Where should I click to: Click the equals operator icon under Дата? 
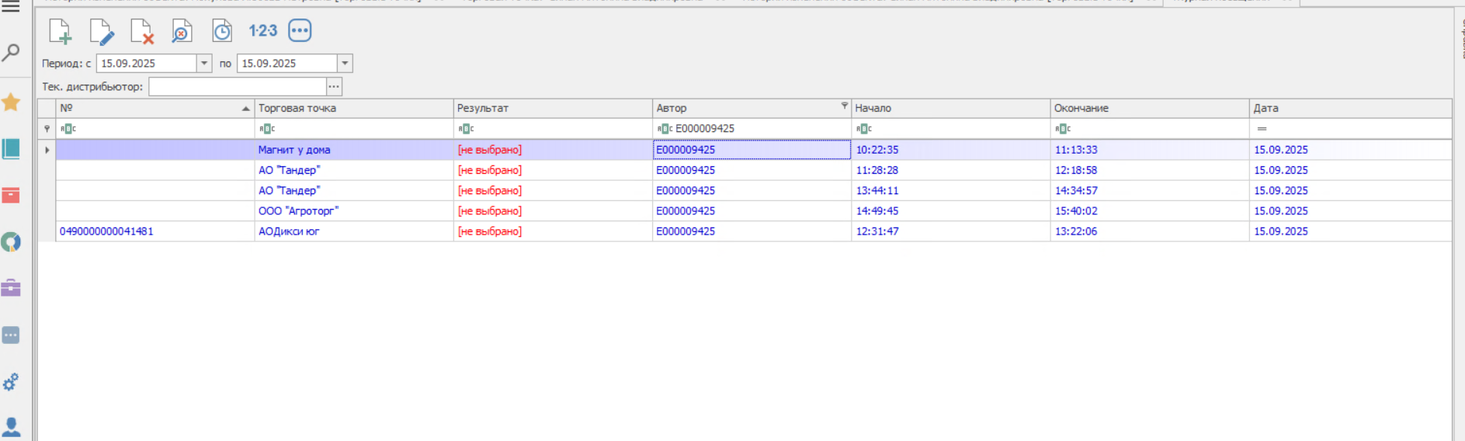coord(1262,129)
